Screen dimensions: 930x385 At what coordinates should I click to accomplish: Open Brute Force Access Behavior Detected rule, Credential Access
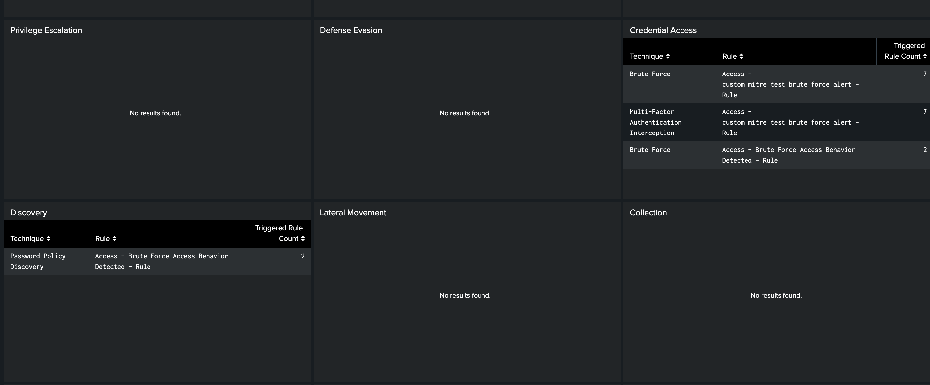coord(788,155)
